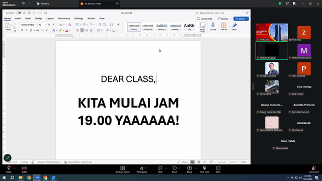Expand more styles in the styles gallery
This screenshot has height=181, width=322.
[198, 27]
